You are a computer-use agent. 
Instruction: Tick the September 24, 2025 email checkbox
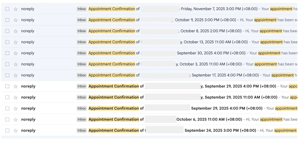[7, 130]
